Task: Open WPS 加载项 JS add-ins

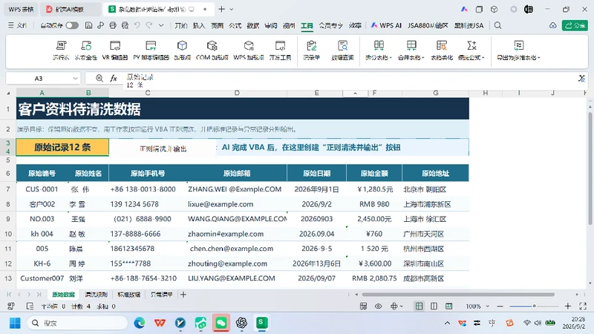Action: 249,50
